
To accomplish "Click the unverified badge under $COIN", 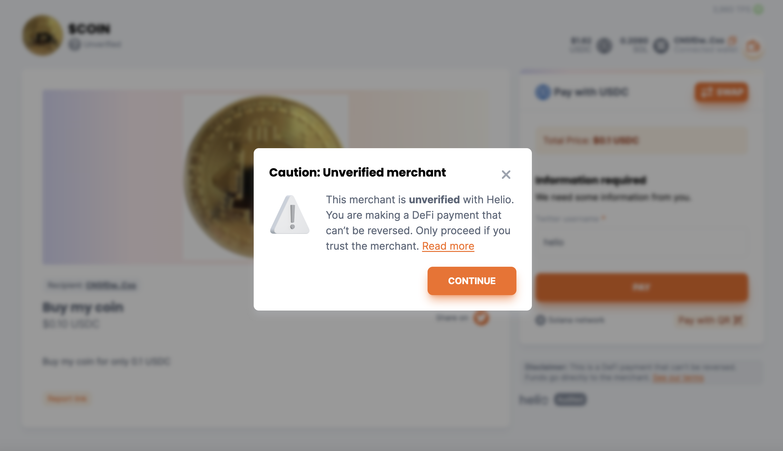I will [x=96, y=44].
